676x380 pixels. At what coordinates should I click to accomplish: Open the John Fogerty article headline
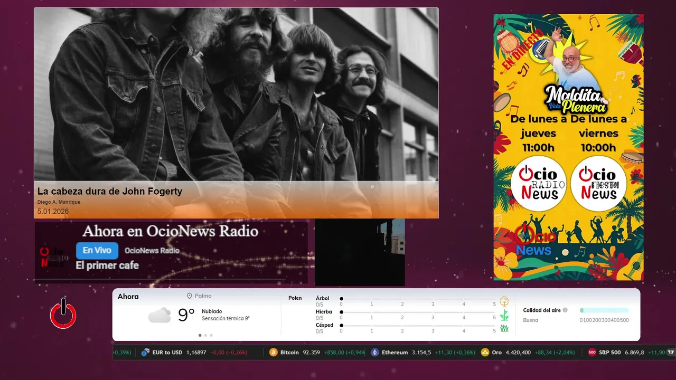110,191
